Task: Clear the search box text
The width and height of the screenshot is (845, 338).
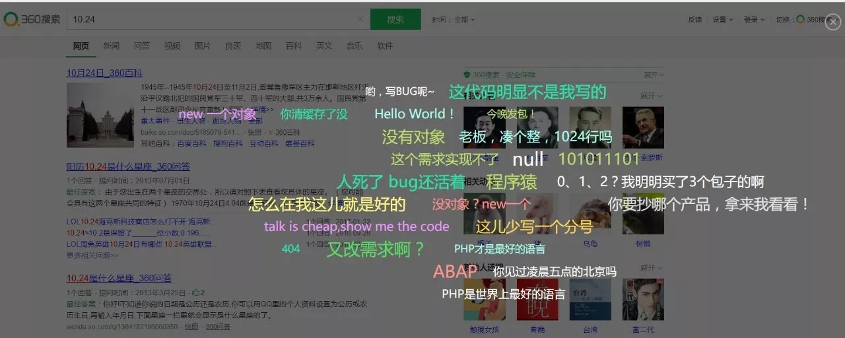Action: click(x=360, y=19)
